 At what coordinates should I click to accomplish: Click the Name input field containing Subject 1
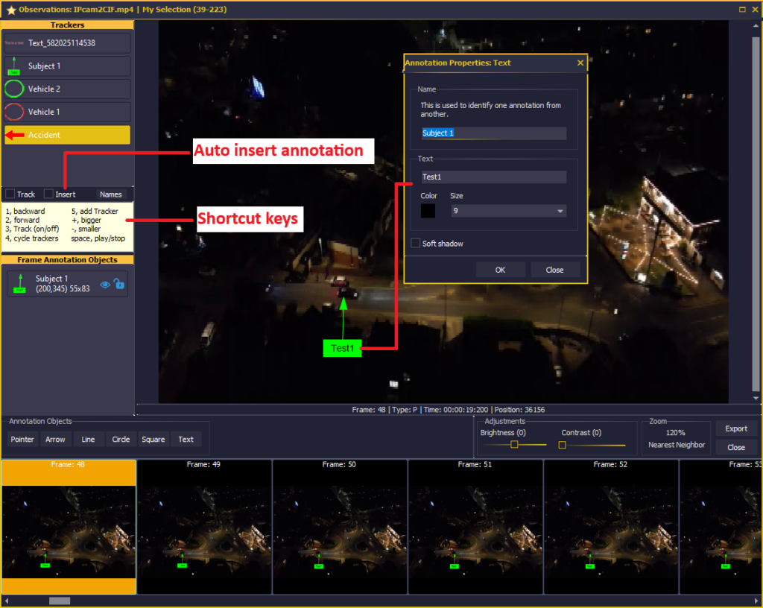(493, 133)
